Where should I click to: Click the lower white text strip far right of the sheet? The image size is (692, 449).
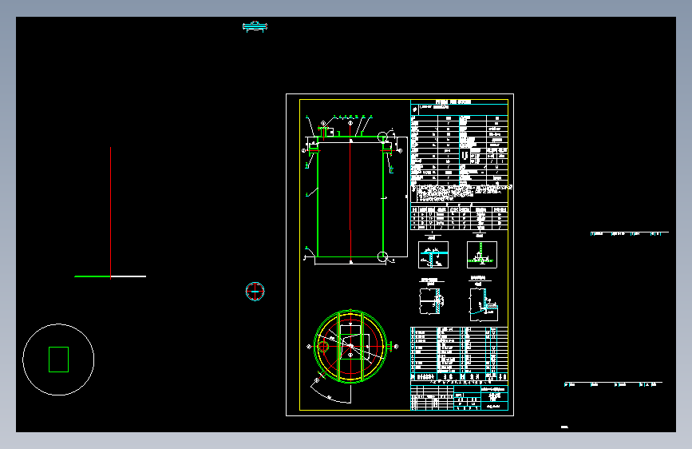[x=613, y=384]
